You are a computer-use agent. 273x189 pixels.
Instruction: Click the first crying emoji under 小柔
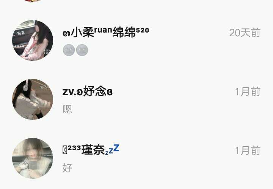pyautogui.click(x=69, y=50)
